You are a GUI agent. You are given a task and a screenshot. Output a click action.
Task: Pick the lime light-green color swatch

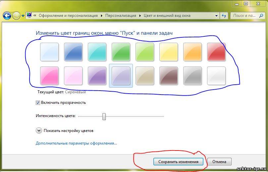[x=145, y=52]
